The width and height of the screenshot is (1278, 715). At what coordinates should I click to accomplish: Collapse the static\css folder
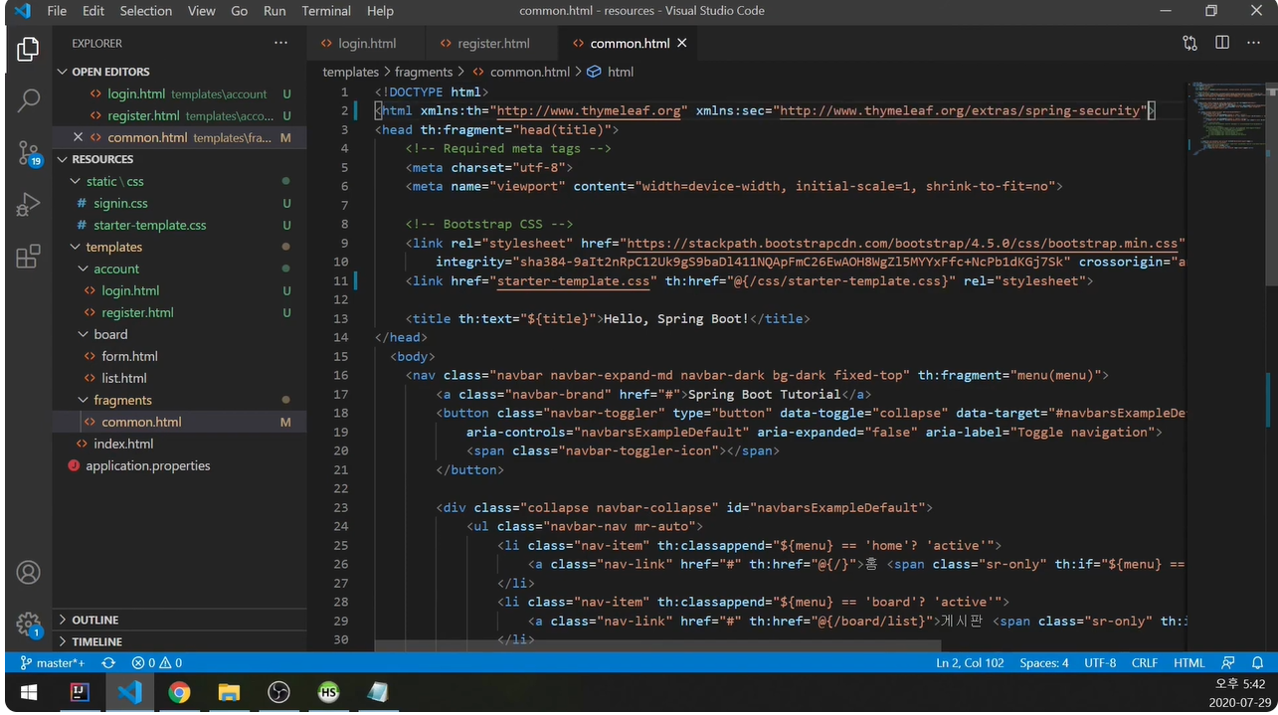coord(77,181)
